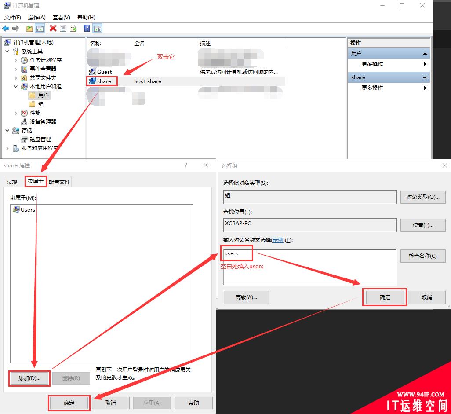Click the Performance icon in tree
Screen dimensions: 451x414
tap(24, 113)
